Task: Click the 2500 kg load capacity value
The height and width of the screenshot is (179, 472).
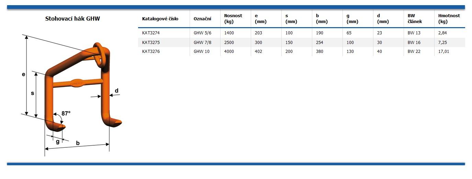Action: [229, 43]
